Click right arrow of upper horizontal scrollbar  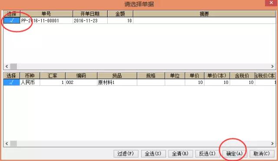272,67
